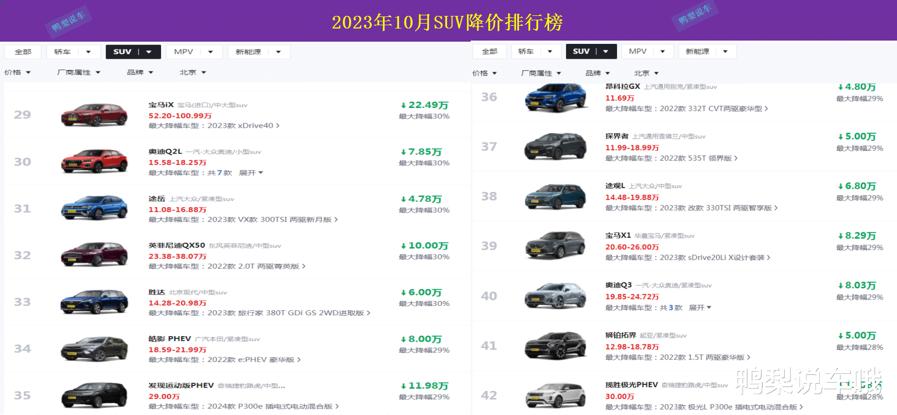Expand the 厂商属性 filter in right panel
897x415 pixels.
[541, 73]
